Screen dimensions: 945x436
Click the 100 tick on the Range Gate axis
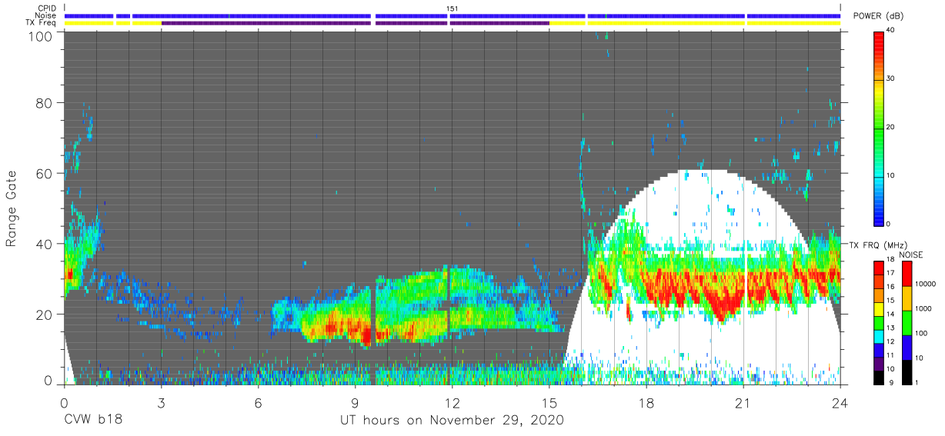point(42,35)
